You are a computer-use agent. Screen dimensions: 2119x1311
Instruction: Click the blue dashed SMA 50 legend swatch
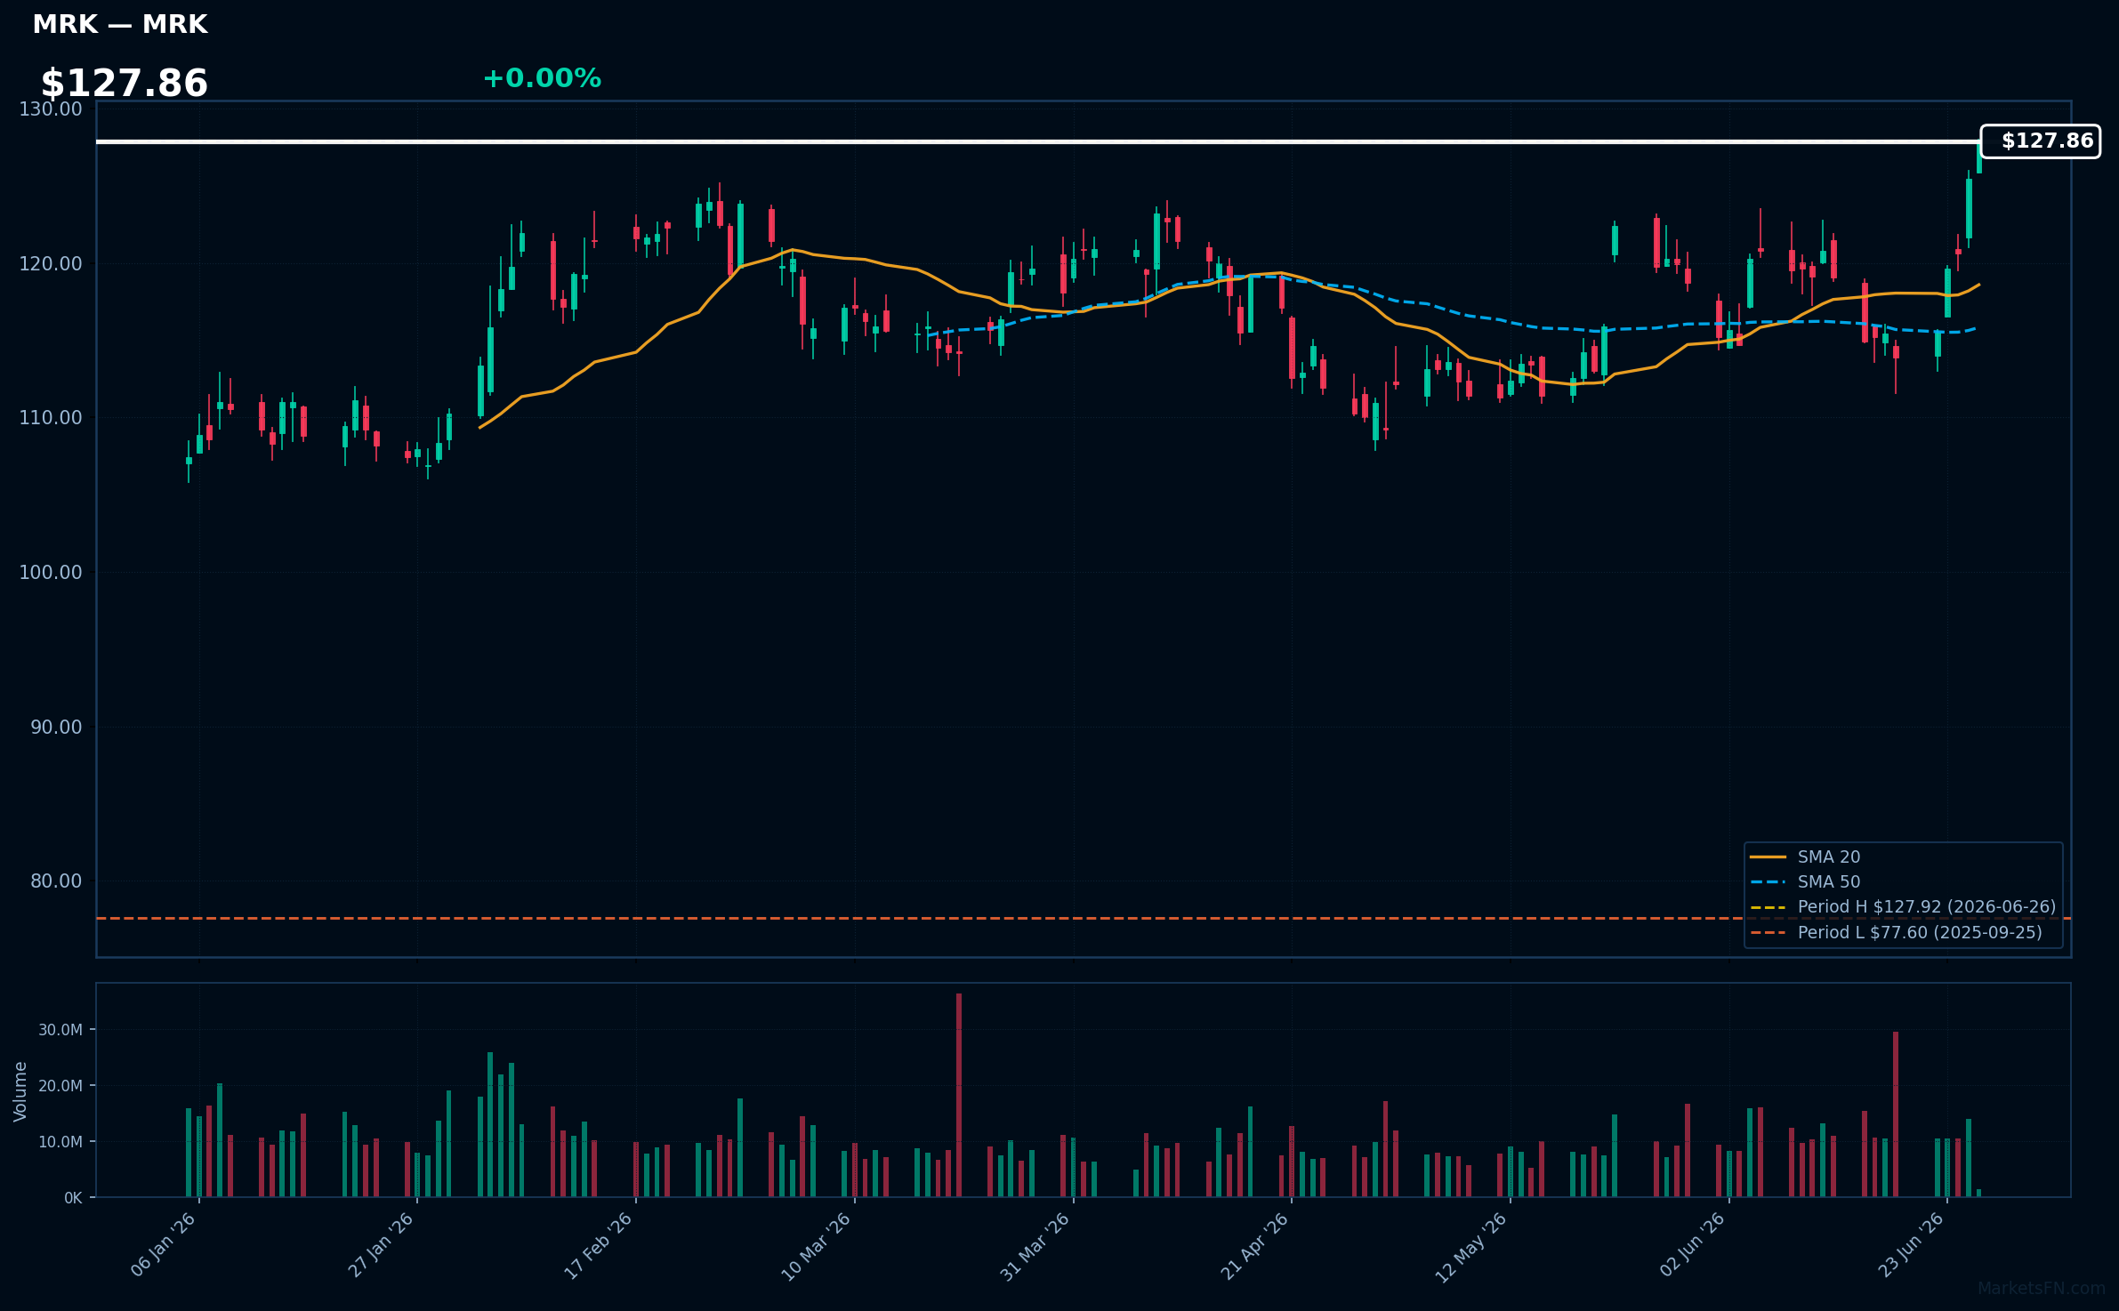tap(1768, 882)
